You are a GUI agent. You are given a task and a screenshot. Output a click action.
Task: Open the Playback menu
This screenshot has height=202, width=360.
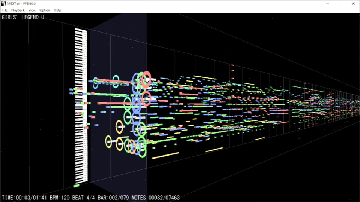tap(18, 10)
